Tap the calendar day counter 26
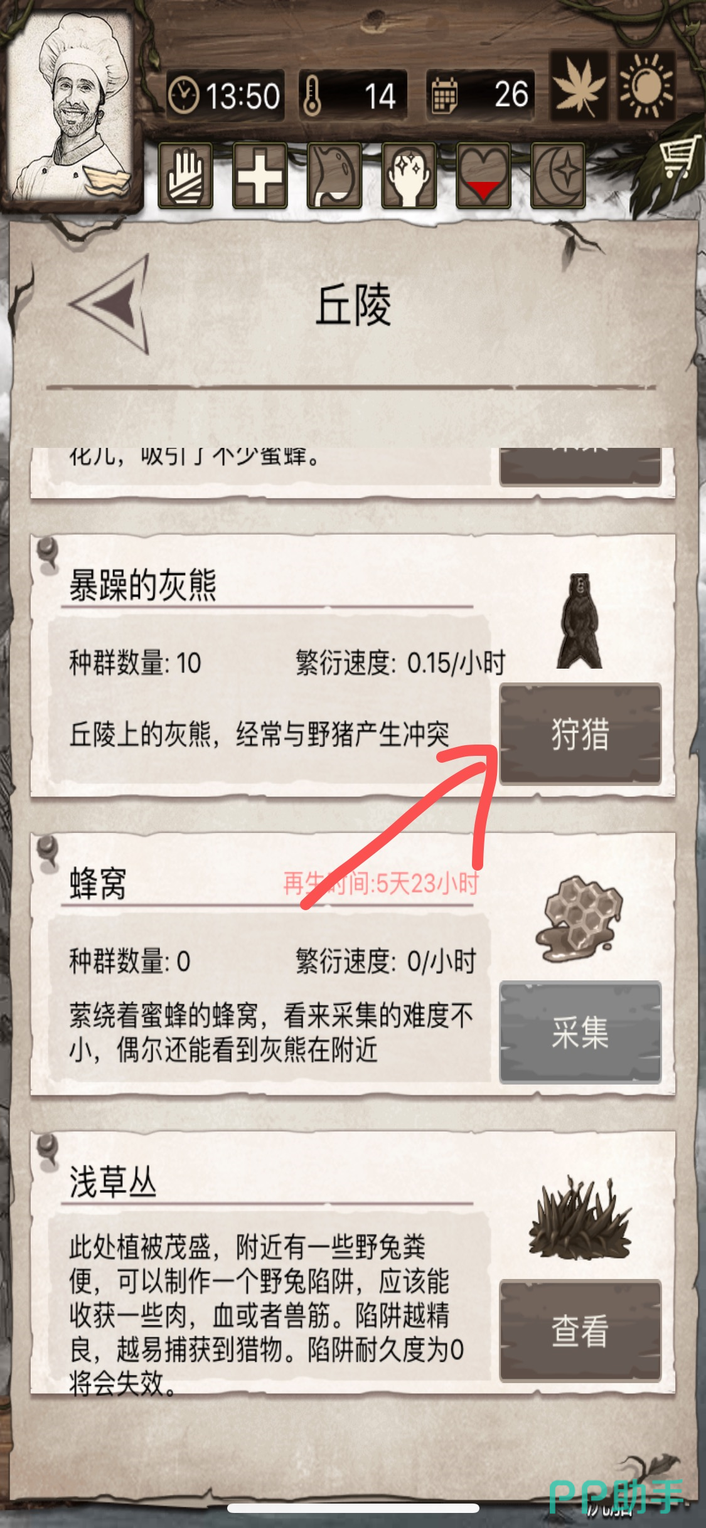Image resolution: width=706 pixels, height=1528 pixels. pyautogui.click(x=480, y=95)
